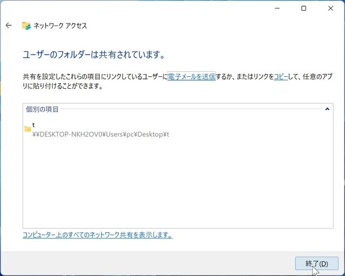Click the コピー link
The image size is (345, 276).
[x=281, y=76]
